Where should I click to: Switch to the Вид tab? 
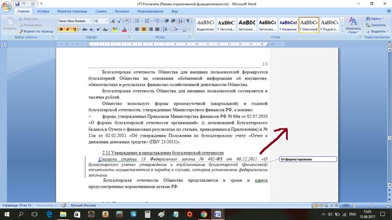[174, 11]
